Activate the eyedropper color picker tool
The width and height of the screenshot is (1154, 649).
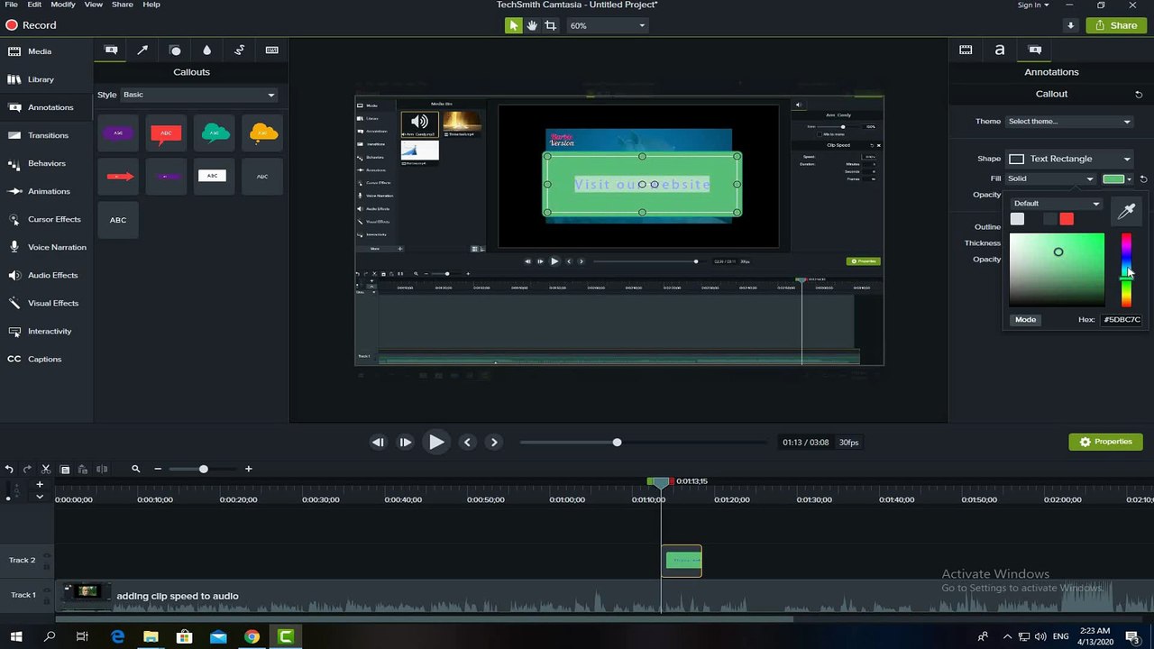[x=1126, y=212]
